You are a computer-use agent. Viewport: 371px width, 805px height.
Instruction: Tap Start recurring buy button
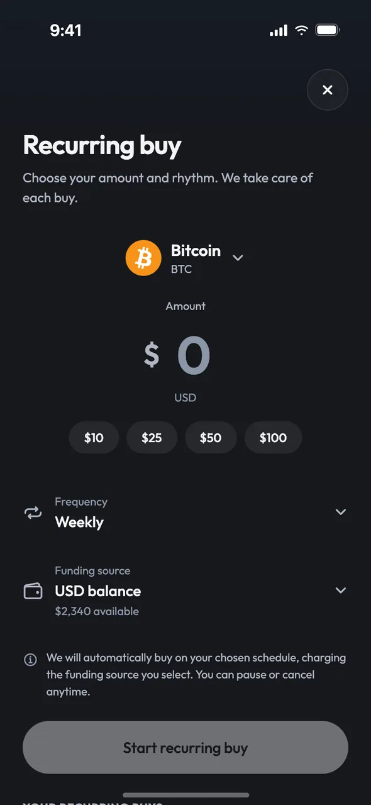(185, 748)
